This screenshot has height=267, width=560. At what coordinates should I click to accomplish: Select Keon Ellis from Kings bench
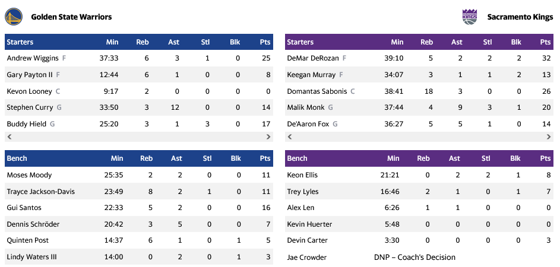(x=302, y=175)
